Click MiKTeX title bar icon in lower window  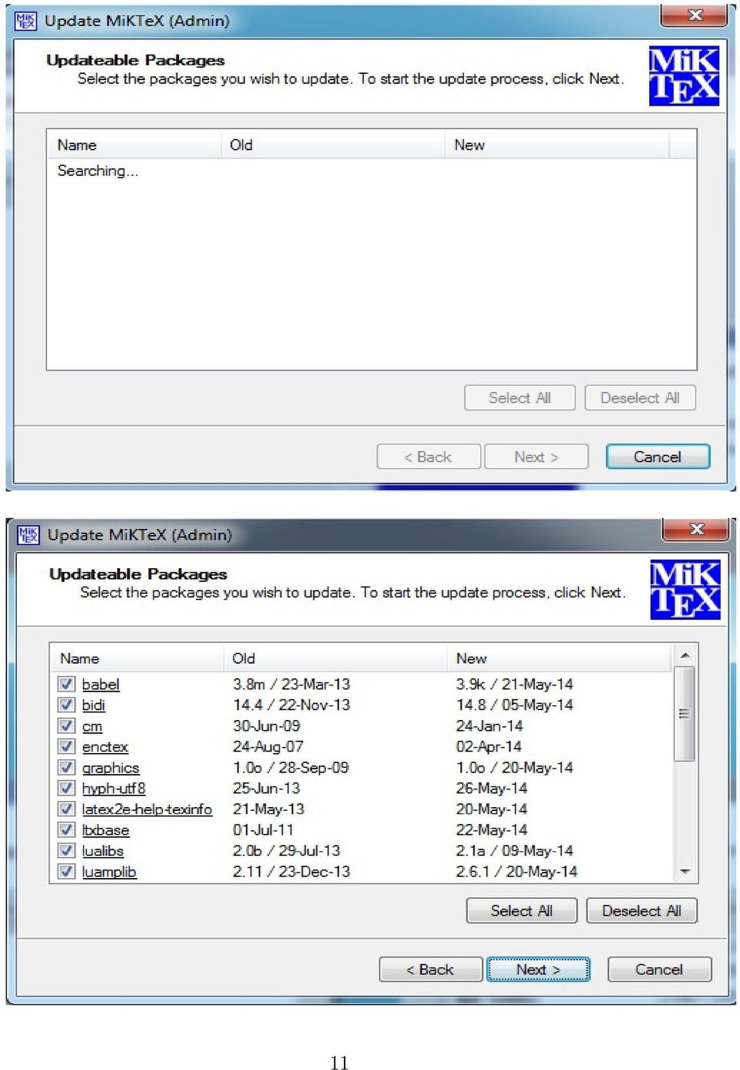point(28,534)
